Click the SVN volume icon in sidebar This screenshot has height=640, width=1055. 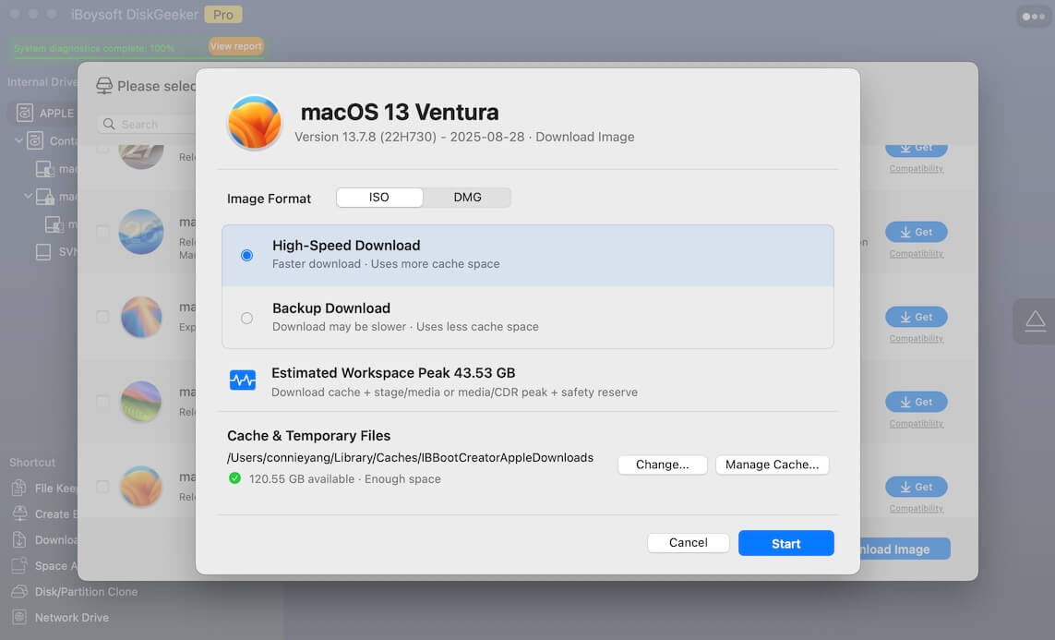point(43,252)
